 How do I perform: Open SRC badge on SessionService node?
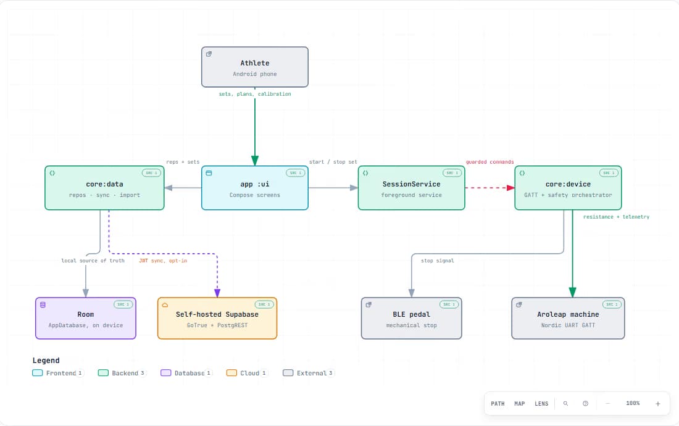tap(452, 173)
